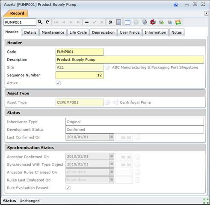Click the Asset Type lookup icon

107,102
